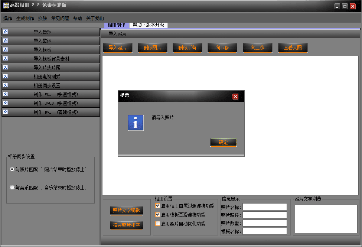Image resolution: width=362 pixels, height=247 pixels.
Task: Click the blue info icon in the dialog
Action: coord(136,123)
